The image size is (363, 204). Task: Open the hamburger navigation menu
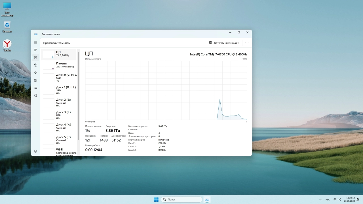[35, 42]
